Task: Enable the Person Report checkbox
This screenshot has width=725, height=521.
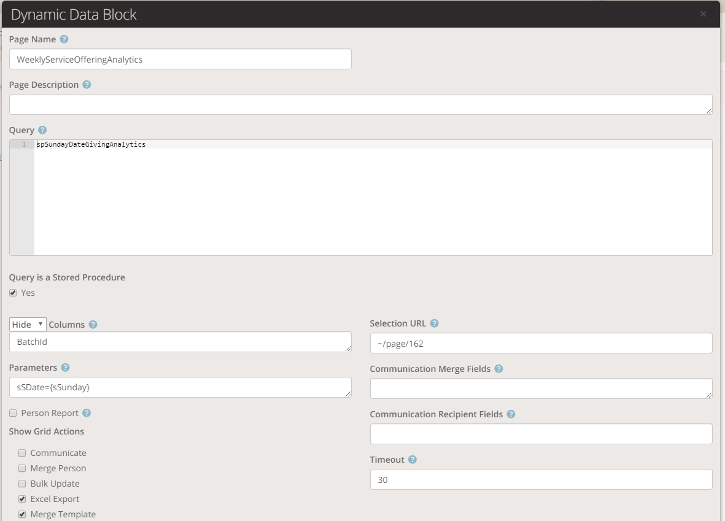Action: tap(13, 414)
